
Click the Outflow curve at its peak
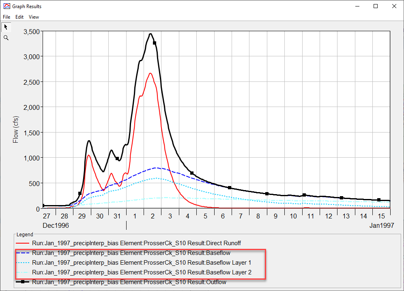click(x=150, y=34)
